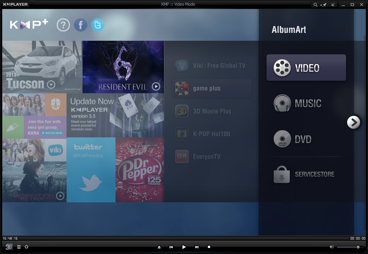Viewport: 368px width, 254px height.
Task: Open the KMP Facebook page icon
Action: [x=81, y=25]
